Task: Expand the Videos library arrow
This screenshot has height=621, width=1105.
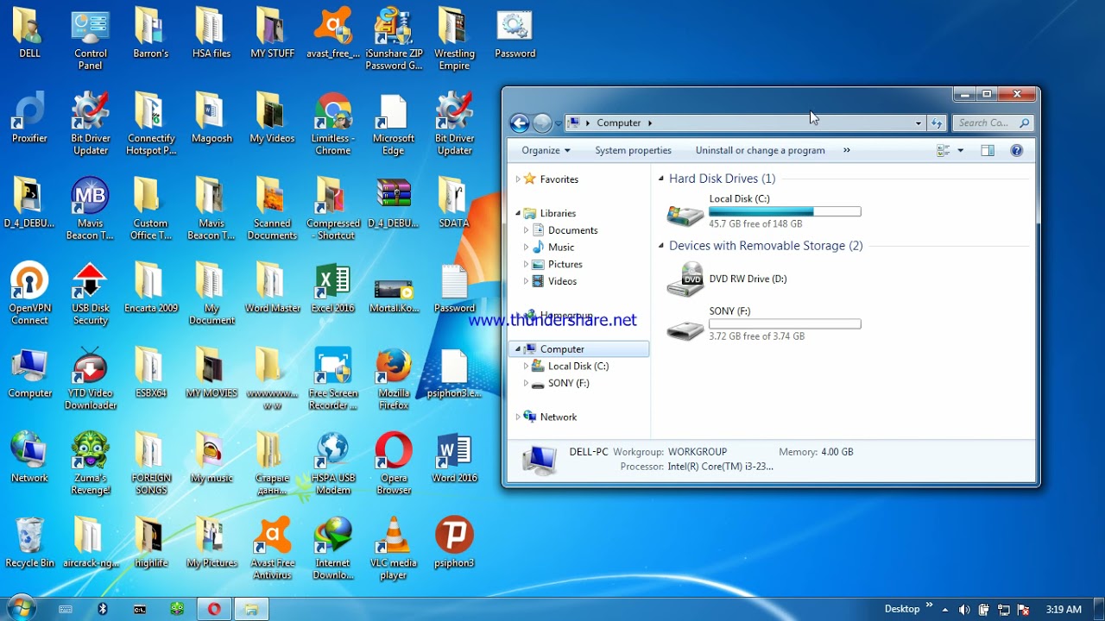Action: point(526,281)
